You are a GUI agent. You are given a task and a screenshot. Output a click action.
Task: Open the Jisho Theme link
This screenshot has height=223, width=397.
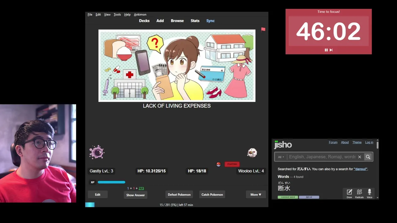357,142
